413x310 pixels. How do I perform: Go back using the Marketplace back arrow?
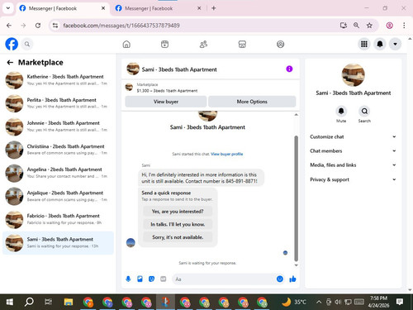click(10, 63)
